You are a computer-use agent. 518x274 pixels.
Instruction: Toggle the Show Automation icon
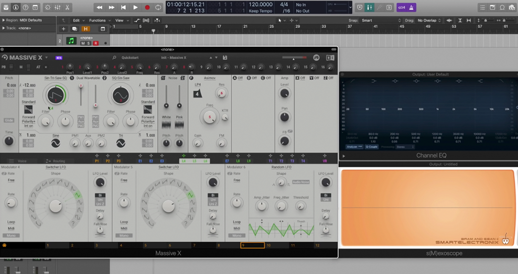click(x=137, y=20)
